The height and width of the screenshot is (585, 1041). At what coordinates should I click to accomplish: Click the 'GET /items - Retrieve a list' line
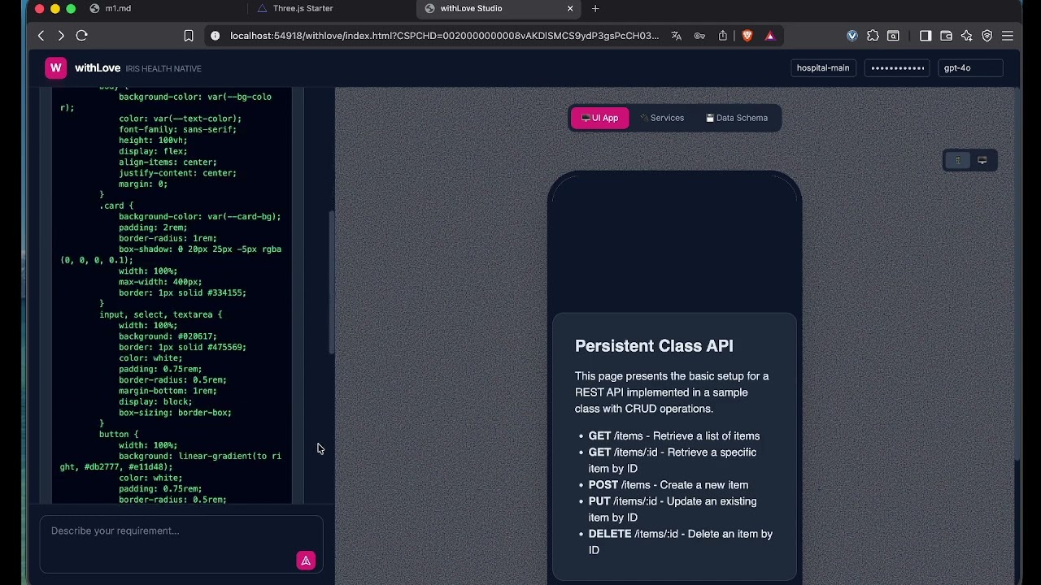[x=674, y=436]
